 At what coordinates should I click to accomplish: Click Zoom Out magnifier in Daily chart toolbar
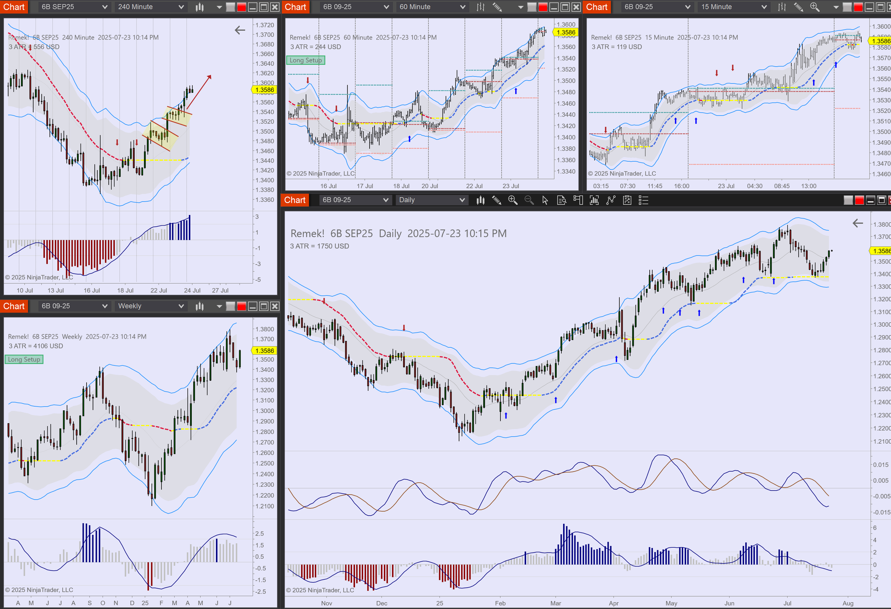[x=529, y=200]
